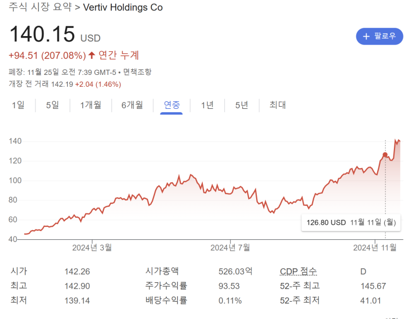This screenshot has height=319, width=416.
Task: Open the 주식 시장 요약 breadcrumb link
Action: click(x=40, y=7)
